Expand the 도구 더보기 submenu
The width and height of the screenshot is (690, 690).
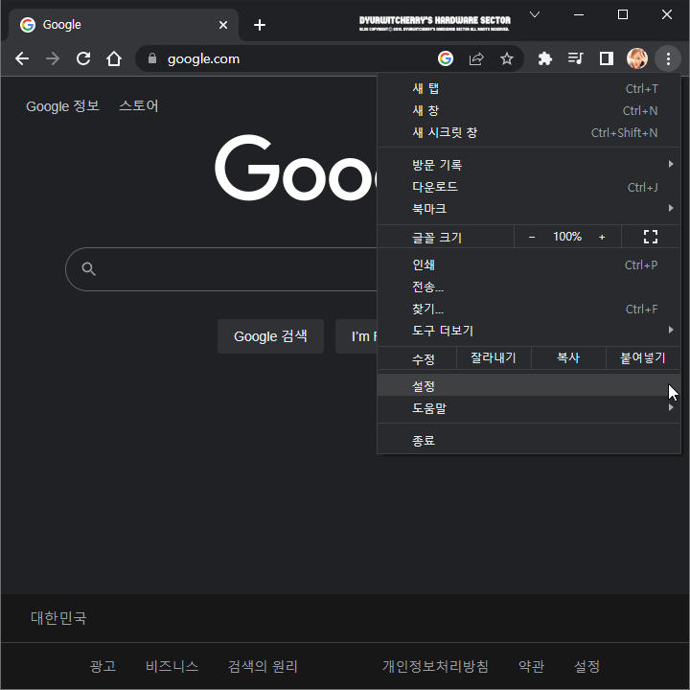(529, 331)
